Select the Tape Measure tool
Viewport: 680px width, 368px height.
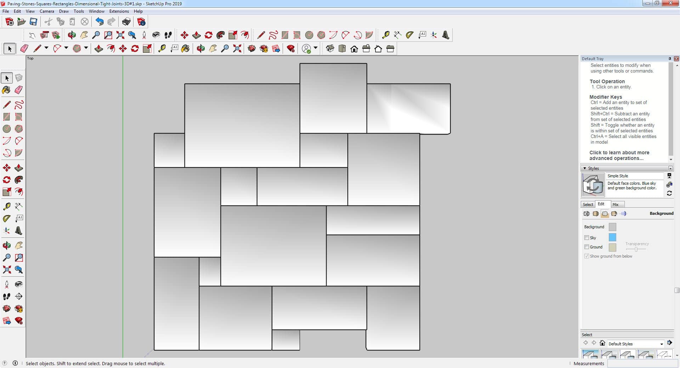(x=6, y=206)
